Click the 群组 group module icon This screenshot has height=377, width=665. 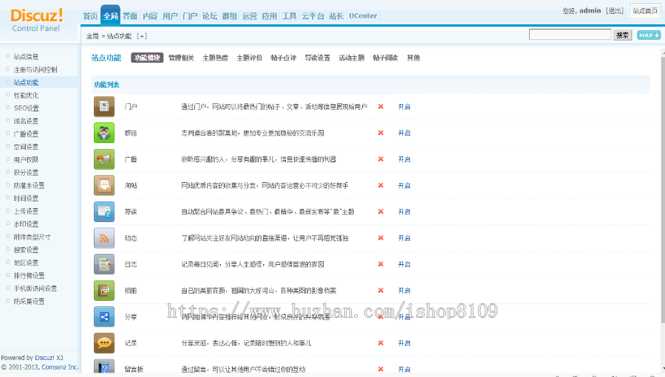[x=104, y=133]
